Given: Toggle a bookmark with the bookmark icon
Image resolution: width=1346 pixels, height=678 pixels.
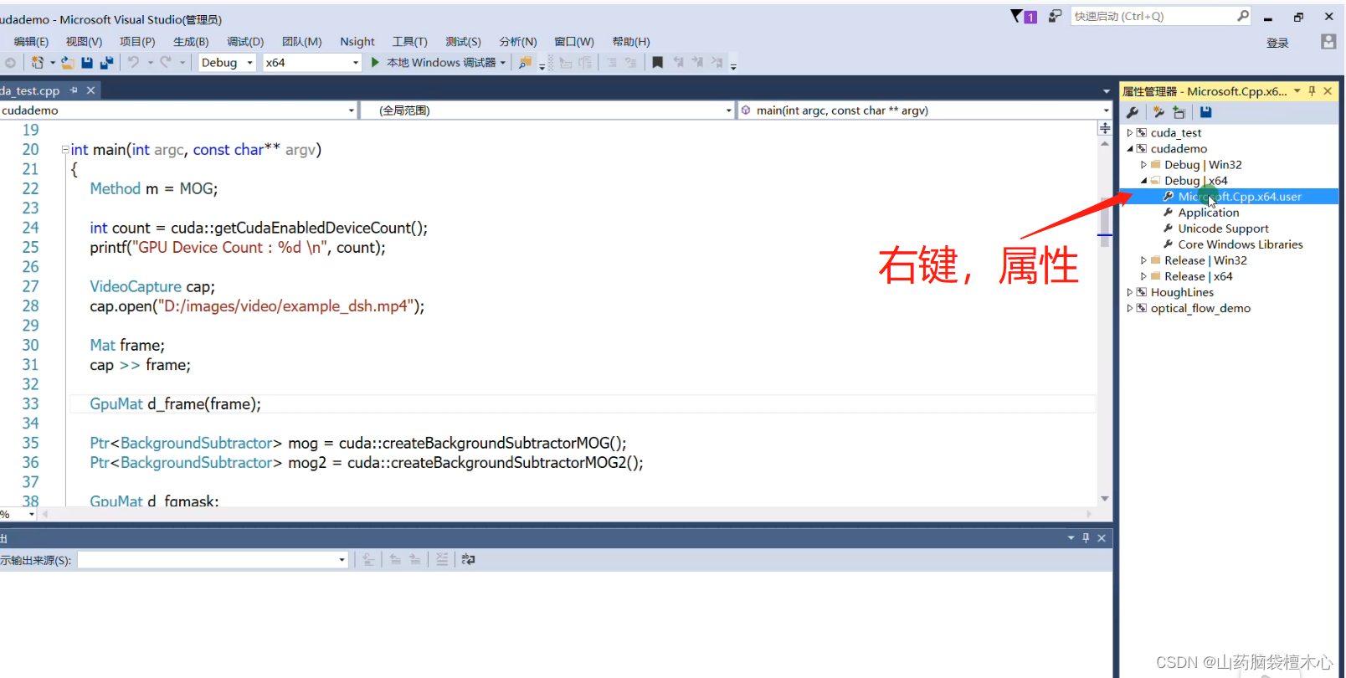Looking at the screenshot, I should [x=658, y=63].
